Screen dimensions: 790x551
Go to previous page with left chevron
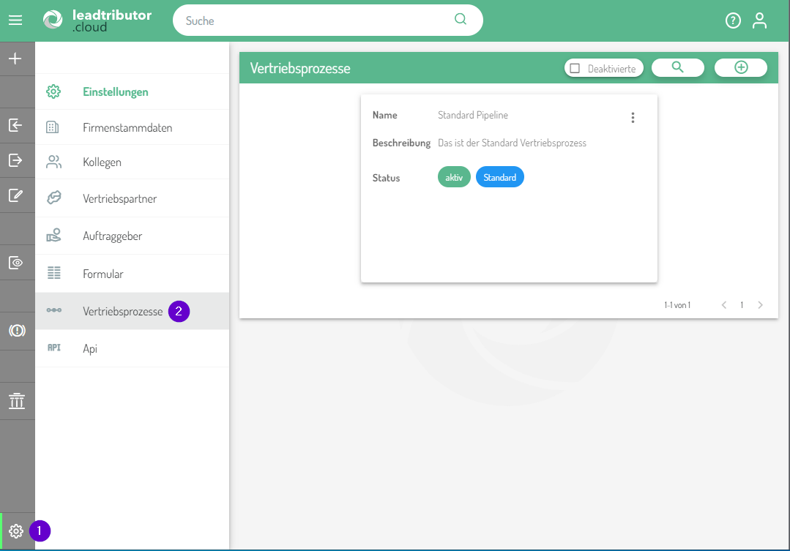tap(723, 305)
